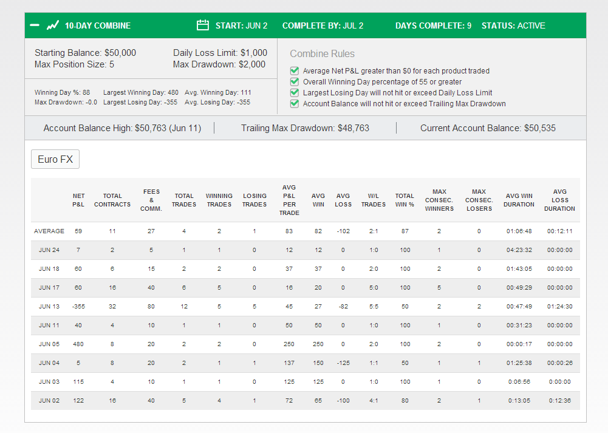Select the JUN 04 row label

(x=49, y=363)
